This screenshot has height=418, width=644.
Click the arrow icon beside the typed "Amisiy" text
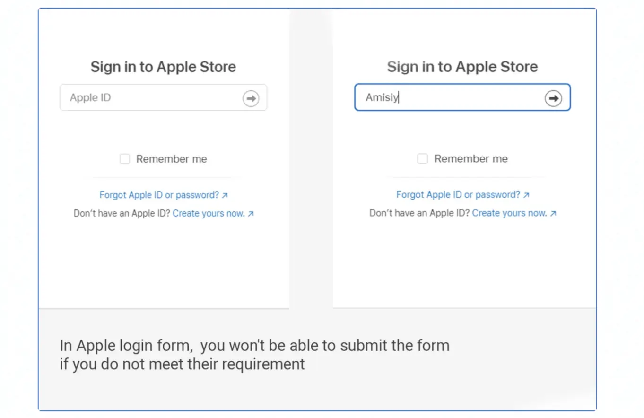[x=553, y=98]
